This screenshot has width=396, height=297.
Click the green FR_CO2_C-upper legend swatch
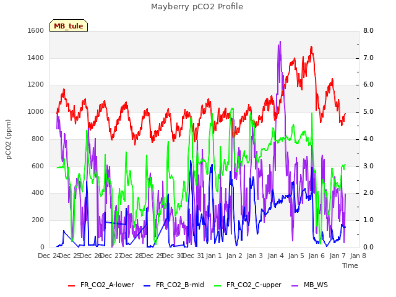pyautogui.click(x=217, y=286)
